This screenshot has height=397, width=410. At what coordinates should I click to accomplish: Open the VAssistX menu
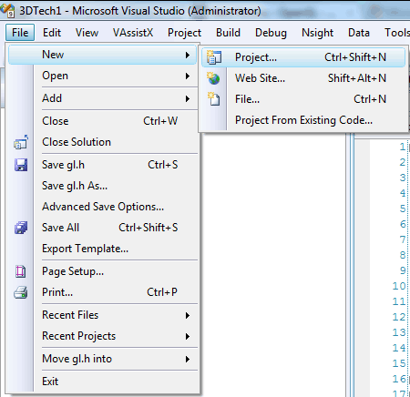133,33
